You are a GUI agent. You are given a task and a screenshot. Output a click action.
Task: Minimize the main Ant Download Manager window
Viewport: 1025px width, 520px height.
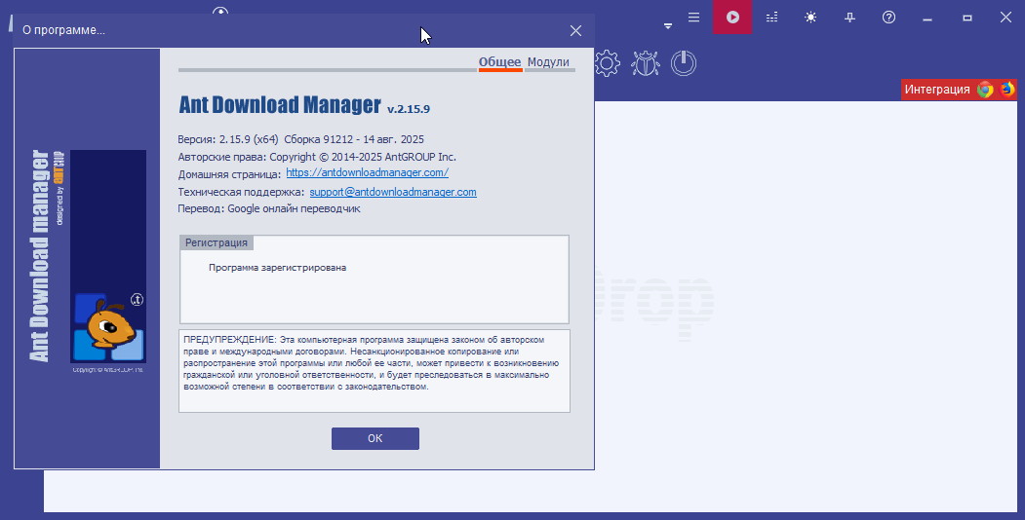pos(926,18)
